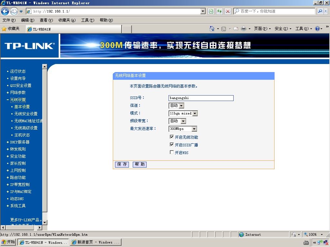
Task: Expand the 转发规则 sidebar section
Action: pos(18,149)
